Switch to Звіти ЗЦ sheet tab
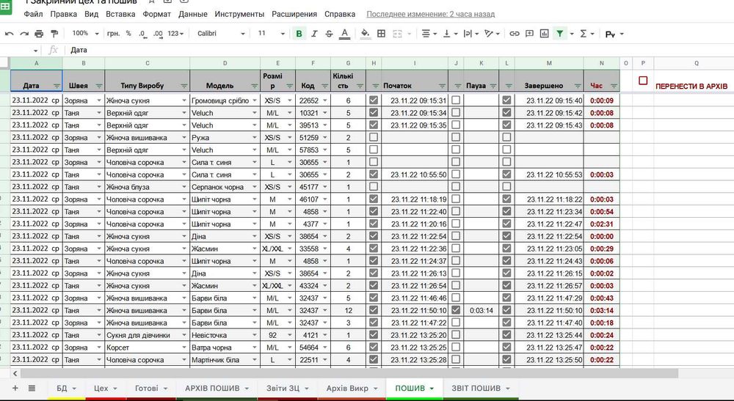734x401 pixels. coord(288,388)
